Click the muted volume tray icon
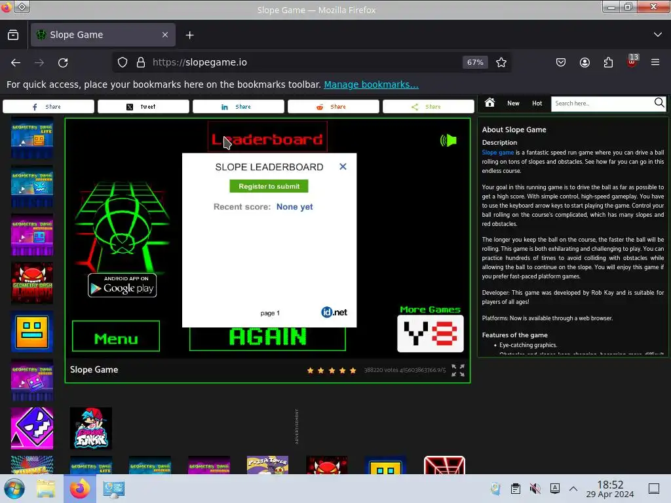Viewport: 671px width, 503px height. tap(535, 489)
